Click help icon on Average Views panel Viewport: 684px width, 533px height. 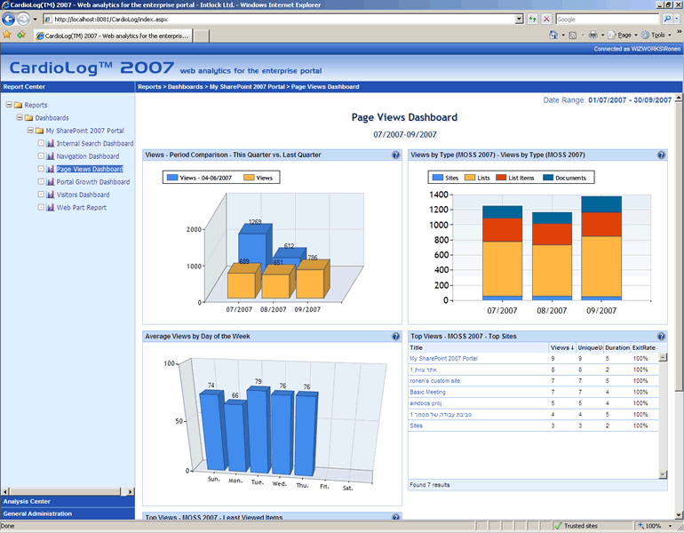(x=395, y=337)
